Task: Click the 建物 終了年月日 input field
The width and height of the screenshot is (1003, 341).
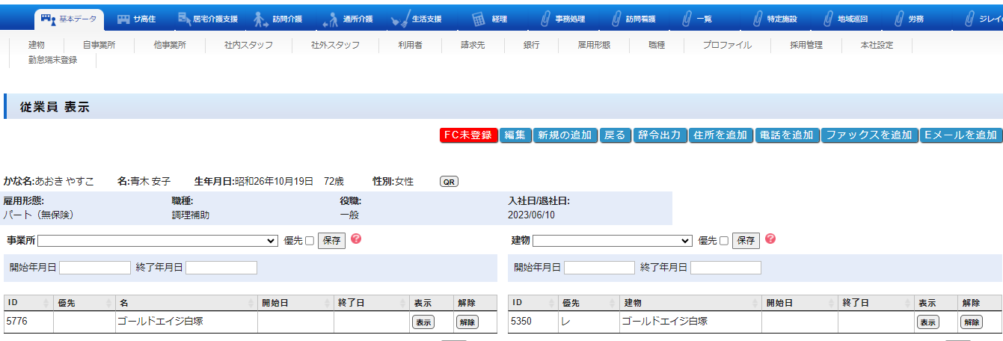Action: tap(726, 268)
